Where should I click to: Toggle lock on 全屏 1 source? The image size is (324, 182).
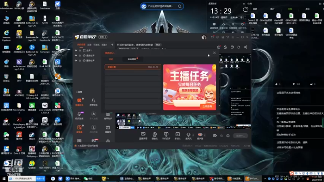tap(80, 50)
